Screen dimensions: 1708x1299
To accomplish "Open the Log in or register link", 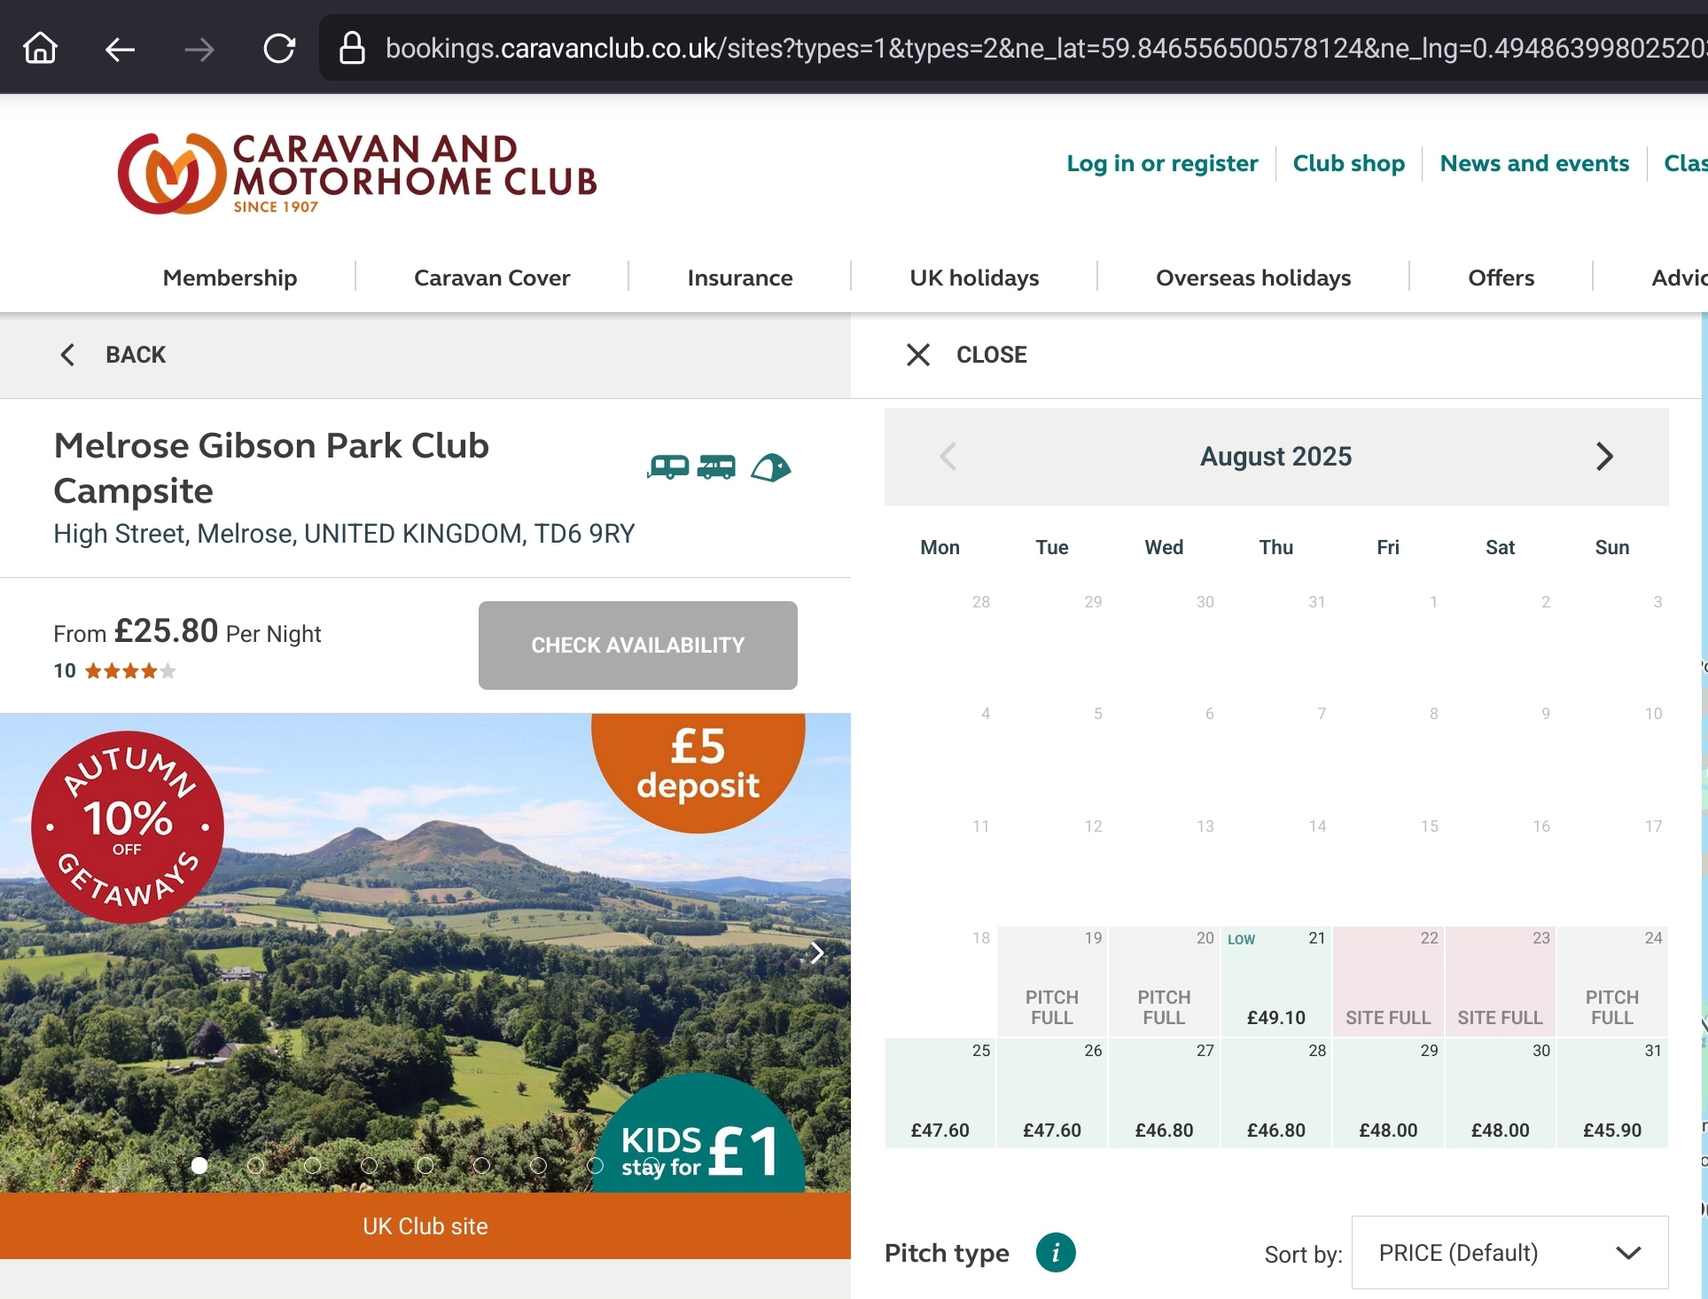I will tap(1162, 163).
